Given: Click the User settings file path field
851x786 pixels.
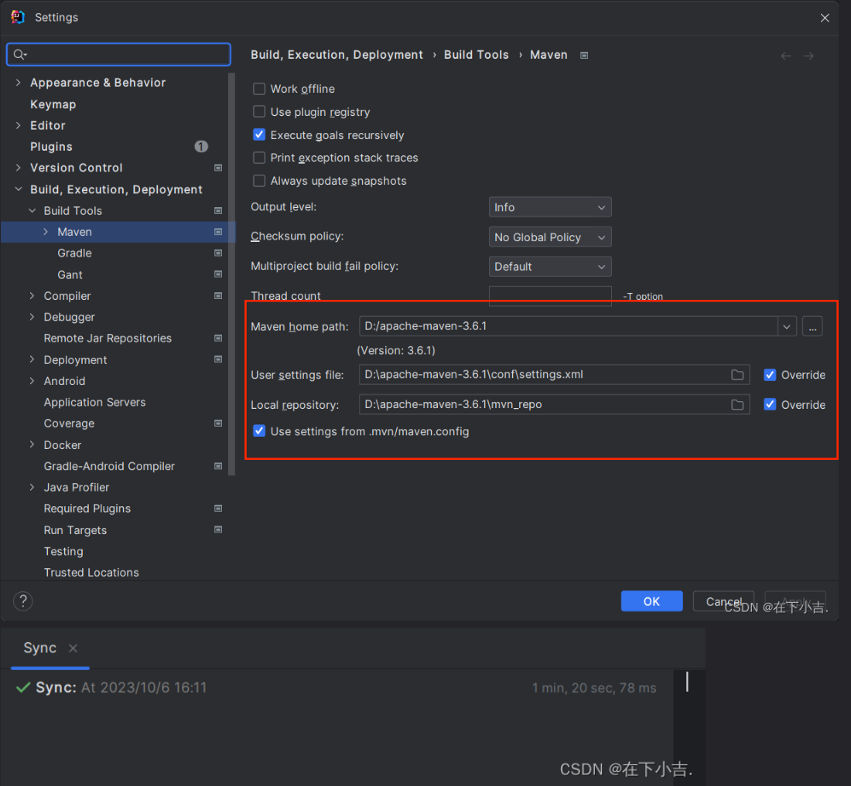Looking at the screenshot, I should coord(554,375).
